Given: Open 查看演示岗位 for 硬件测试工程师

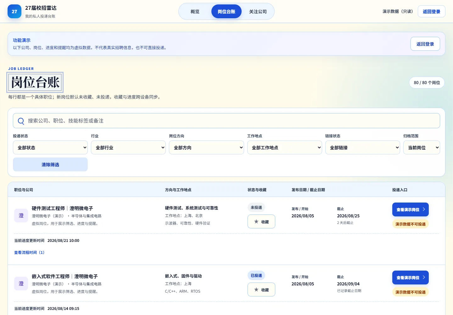Looking at the screenshot, I should pos(411,209).
